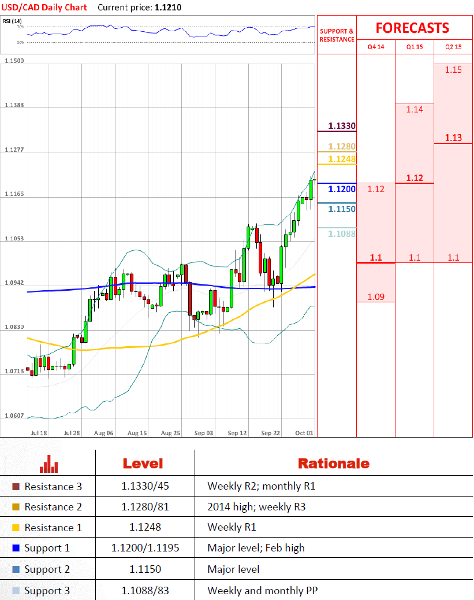
Task: Click the Resistance 3 dark red swatch
Action: click(x=16, y=487)
